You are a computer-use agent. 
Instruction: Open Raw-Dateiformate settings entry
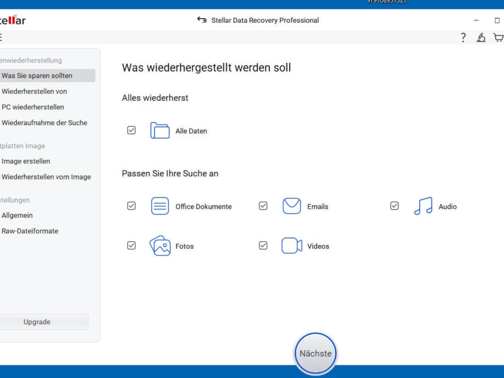[30, 231]
